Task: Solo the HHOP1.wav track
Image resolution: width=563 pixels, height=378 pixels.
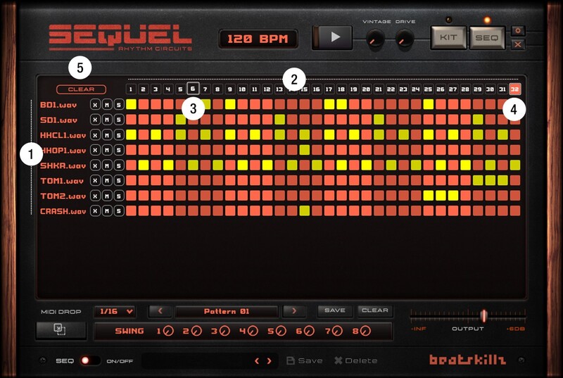Action: click(x=119, y=150)
